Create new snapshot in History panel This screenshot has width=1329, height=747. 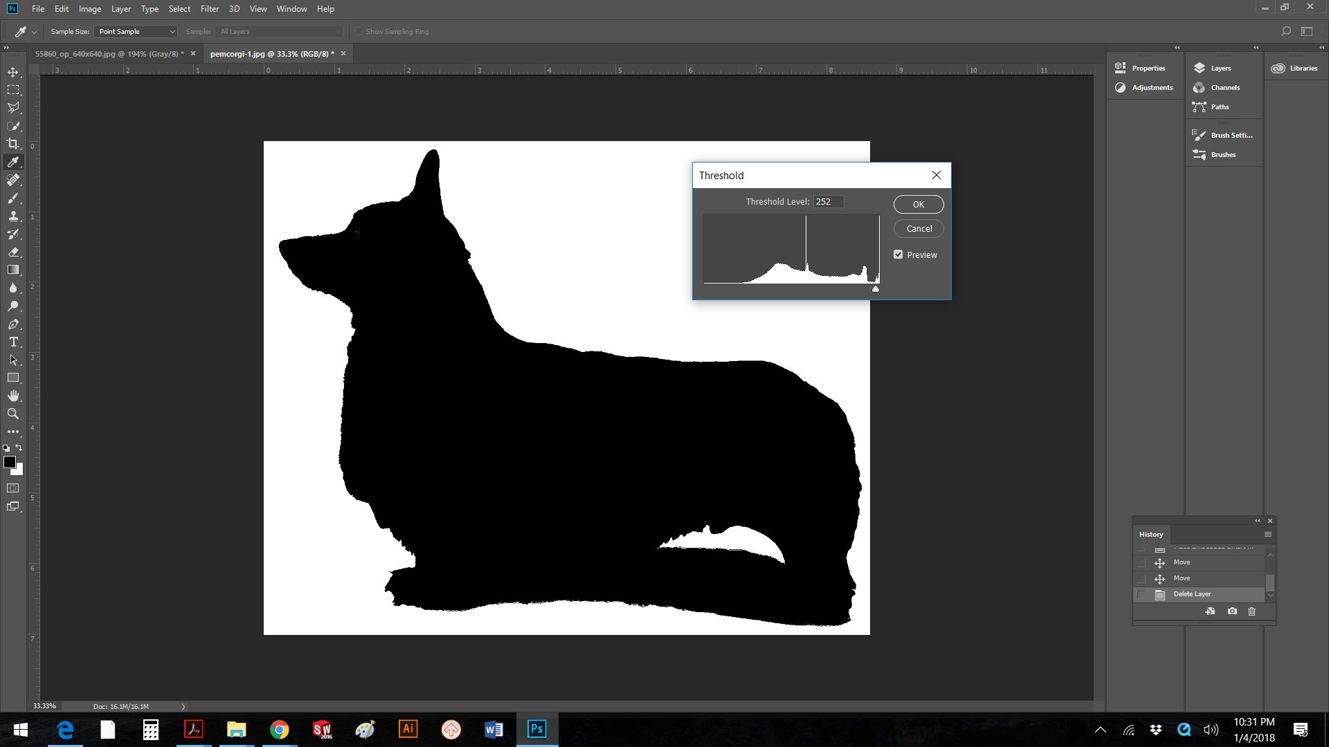click(1232, 611)
